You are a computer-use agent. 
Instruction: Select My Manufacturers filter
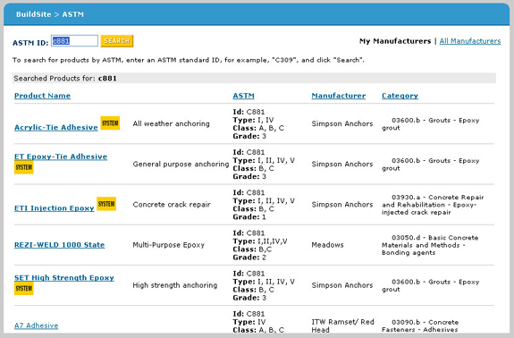point(395,41)
